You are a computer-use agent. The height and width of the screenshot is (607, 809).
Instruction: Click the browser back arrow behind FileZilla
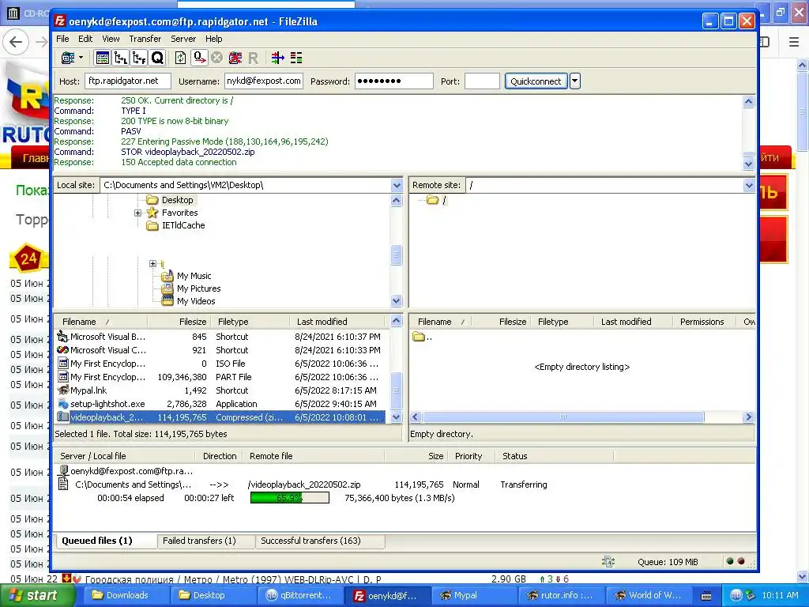pyautogui.click(x=16, y=42)
